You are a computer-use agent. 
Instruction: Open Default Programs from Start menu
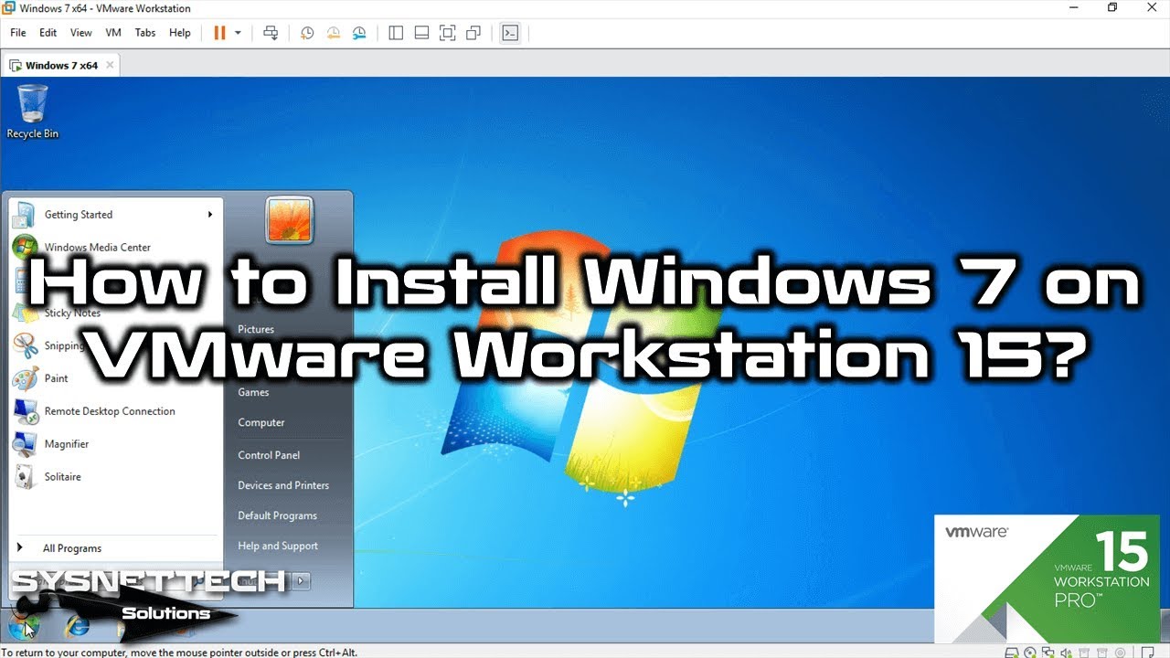[x=277, y=515]
